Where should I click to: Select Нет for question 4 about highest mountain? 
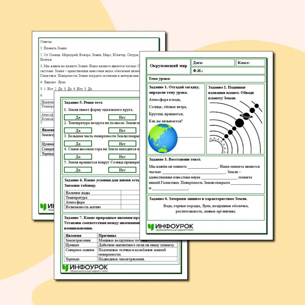(122, 157)
